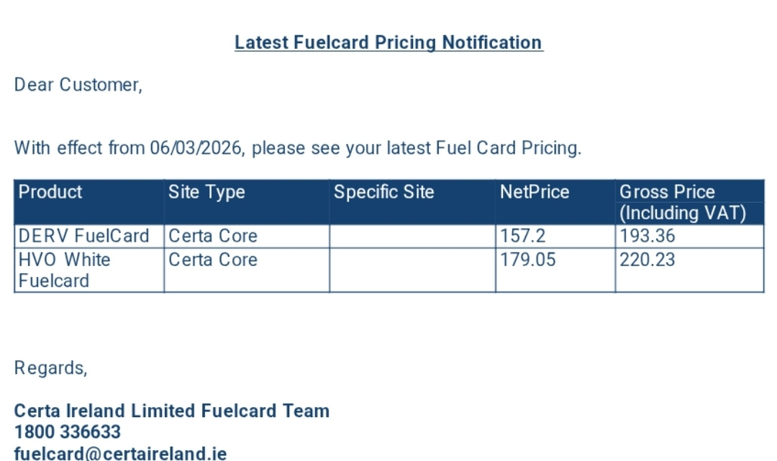Select the NetPrice column header
777x461 pixels.
(555, 202)
